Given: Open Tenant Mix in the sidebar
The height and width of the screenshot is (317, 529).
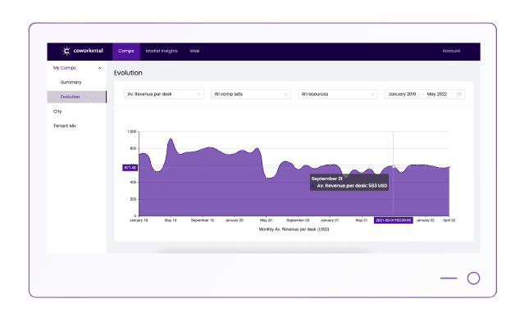Looking at the screenshot, I should click(x=65, y=125).
